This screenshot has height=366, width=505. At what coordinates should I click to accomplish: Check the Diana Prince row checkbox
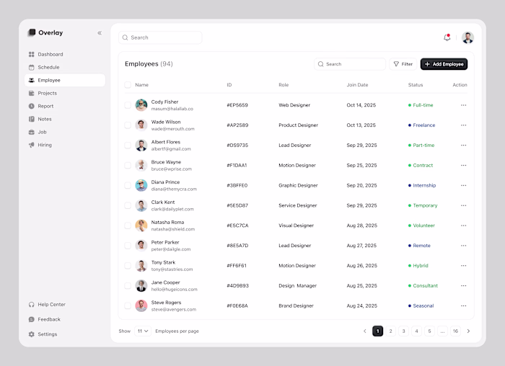[x=128, y=186]
